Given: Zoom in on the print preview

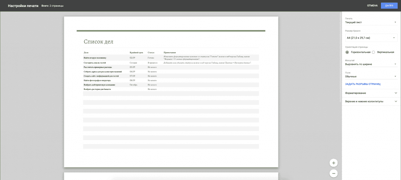Looking at the screenshot, I should pyautogui.click(x=333, y=163).
